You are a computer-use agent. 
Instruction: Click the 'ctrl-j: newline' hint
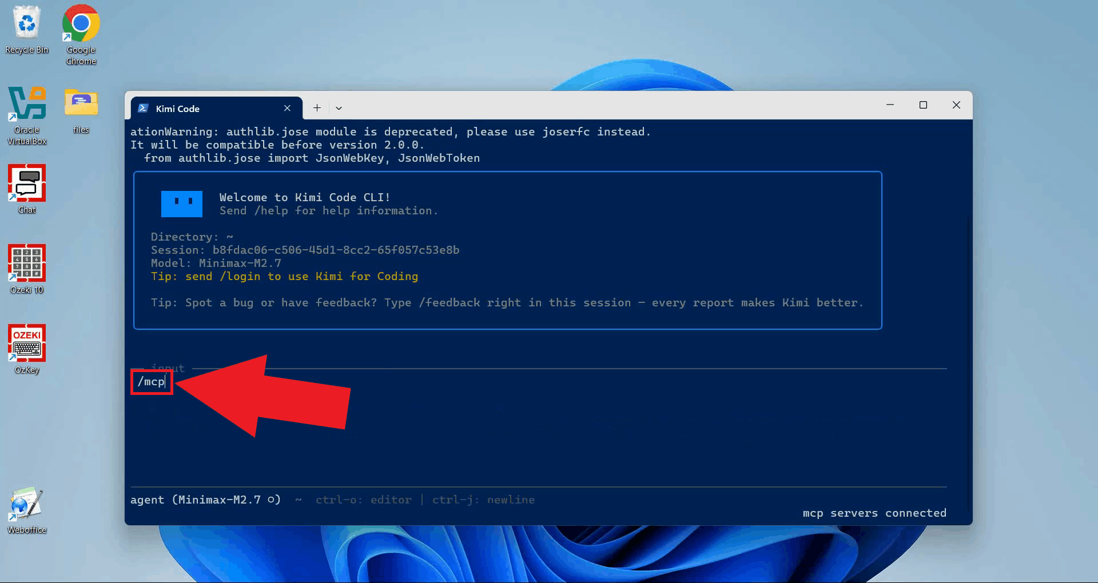484,500
